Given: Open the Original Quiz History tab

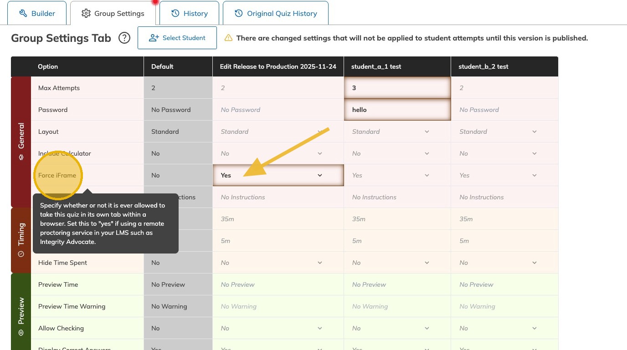Looking at the screenshot, I should pos(276,13).
